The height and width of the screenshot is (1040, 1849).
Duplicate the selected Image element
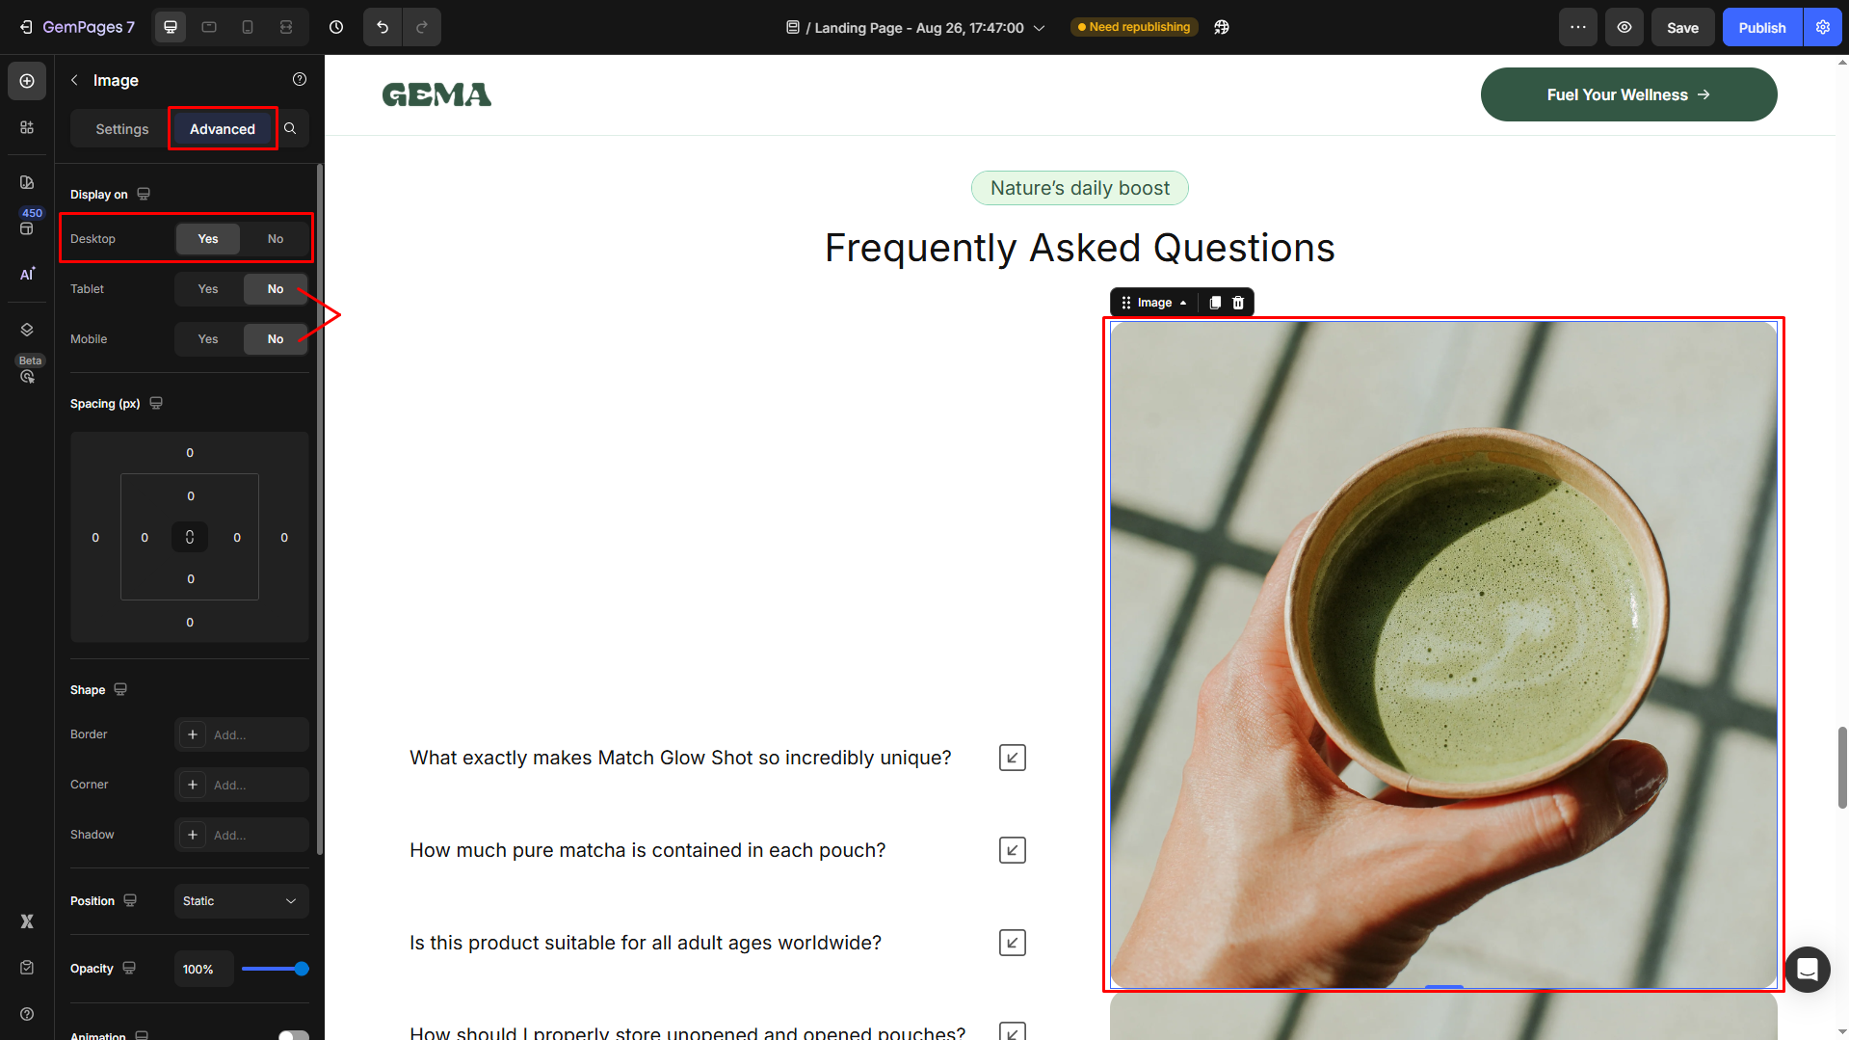1215,303
